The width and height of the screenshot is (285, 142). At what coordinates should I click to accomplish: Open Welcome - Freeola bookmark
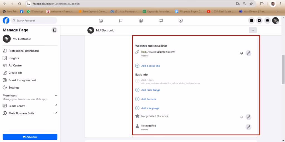pyautogui.click(x=61, y=11)
